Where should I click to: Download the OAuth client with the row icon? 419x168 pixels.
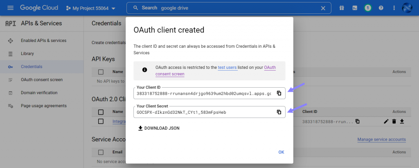click(402, 122)
